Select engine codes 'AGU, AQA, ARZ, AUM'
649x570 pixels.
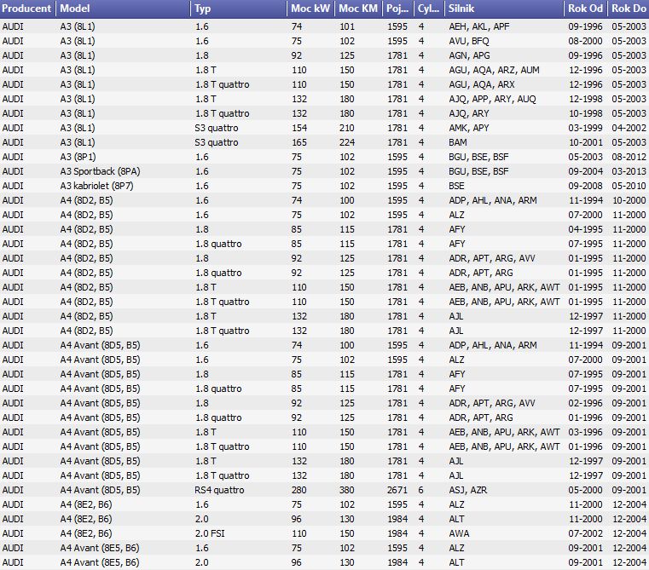pos(494,70)
